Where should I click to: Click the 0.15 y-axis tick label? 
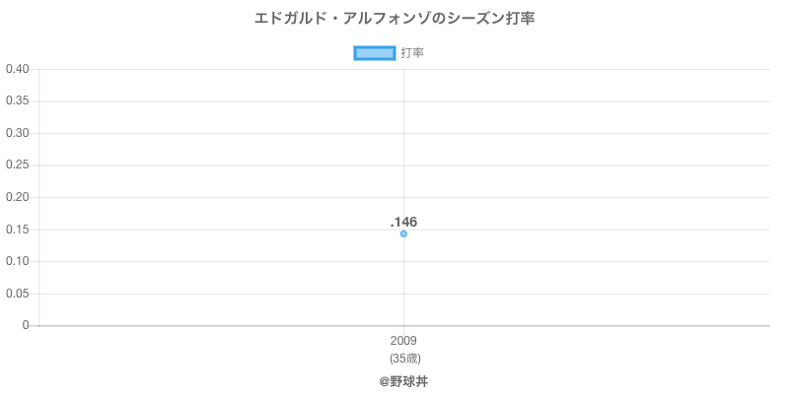point(17,230)
